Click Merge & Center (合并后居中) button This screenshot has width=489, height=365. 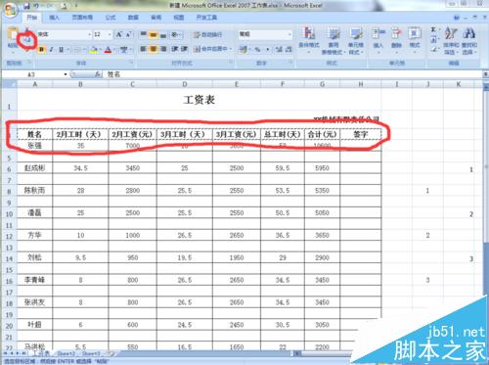tap(210, 49)
